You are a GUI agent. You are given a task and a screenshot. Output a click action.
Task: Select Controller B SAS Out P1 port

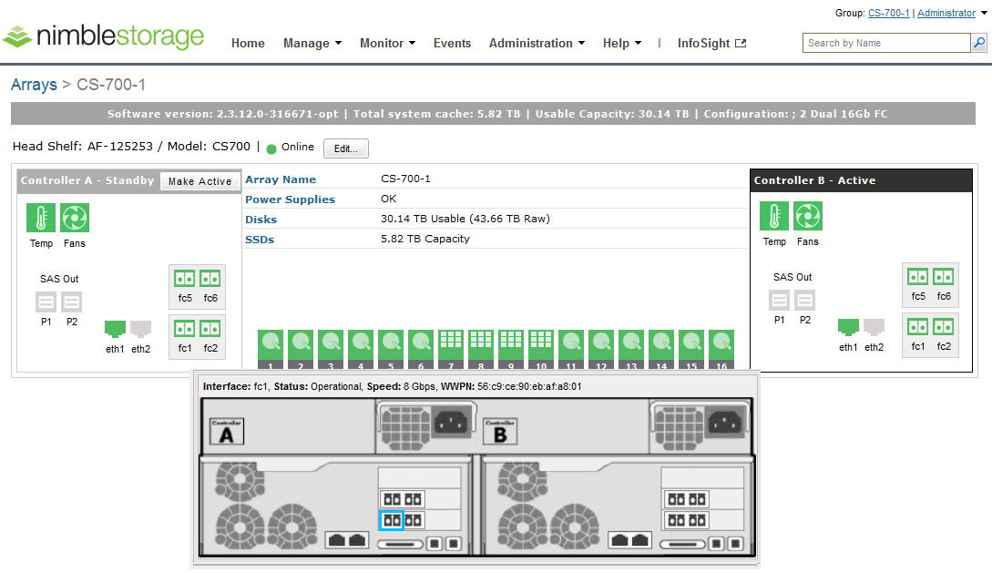(780, 300)
